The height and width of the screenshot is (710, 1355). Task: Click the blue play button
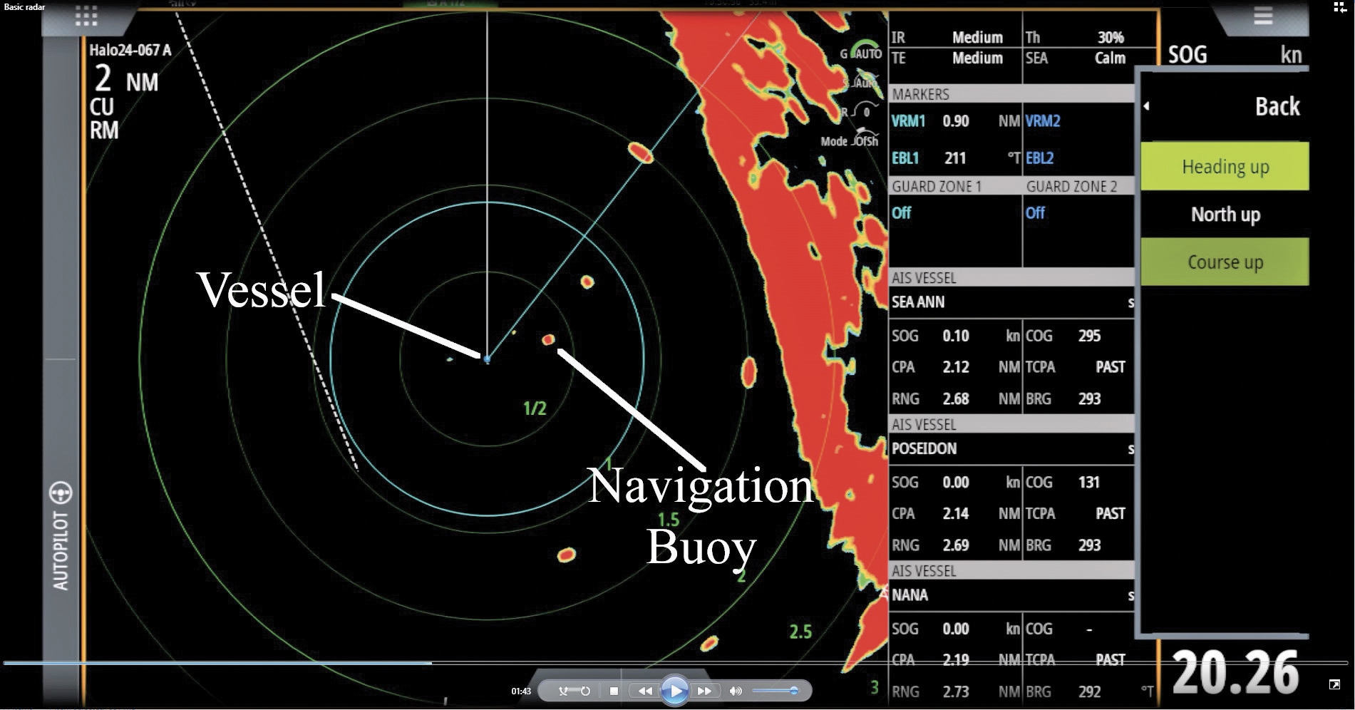coord(674,690)
